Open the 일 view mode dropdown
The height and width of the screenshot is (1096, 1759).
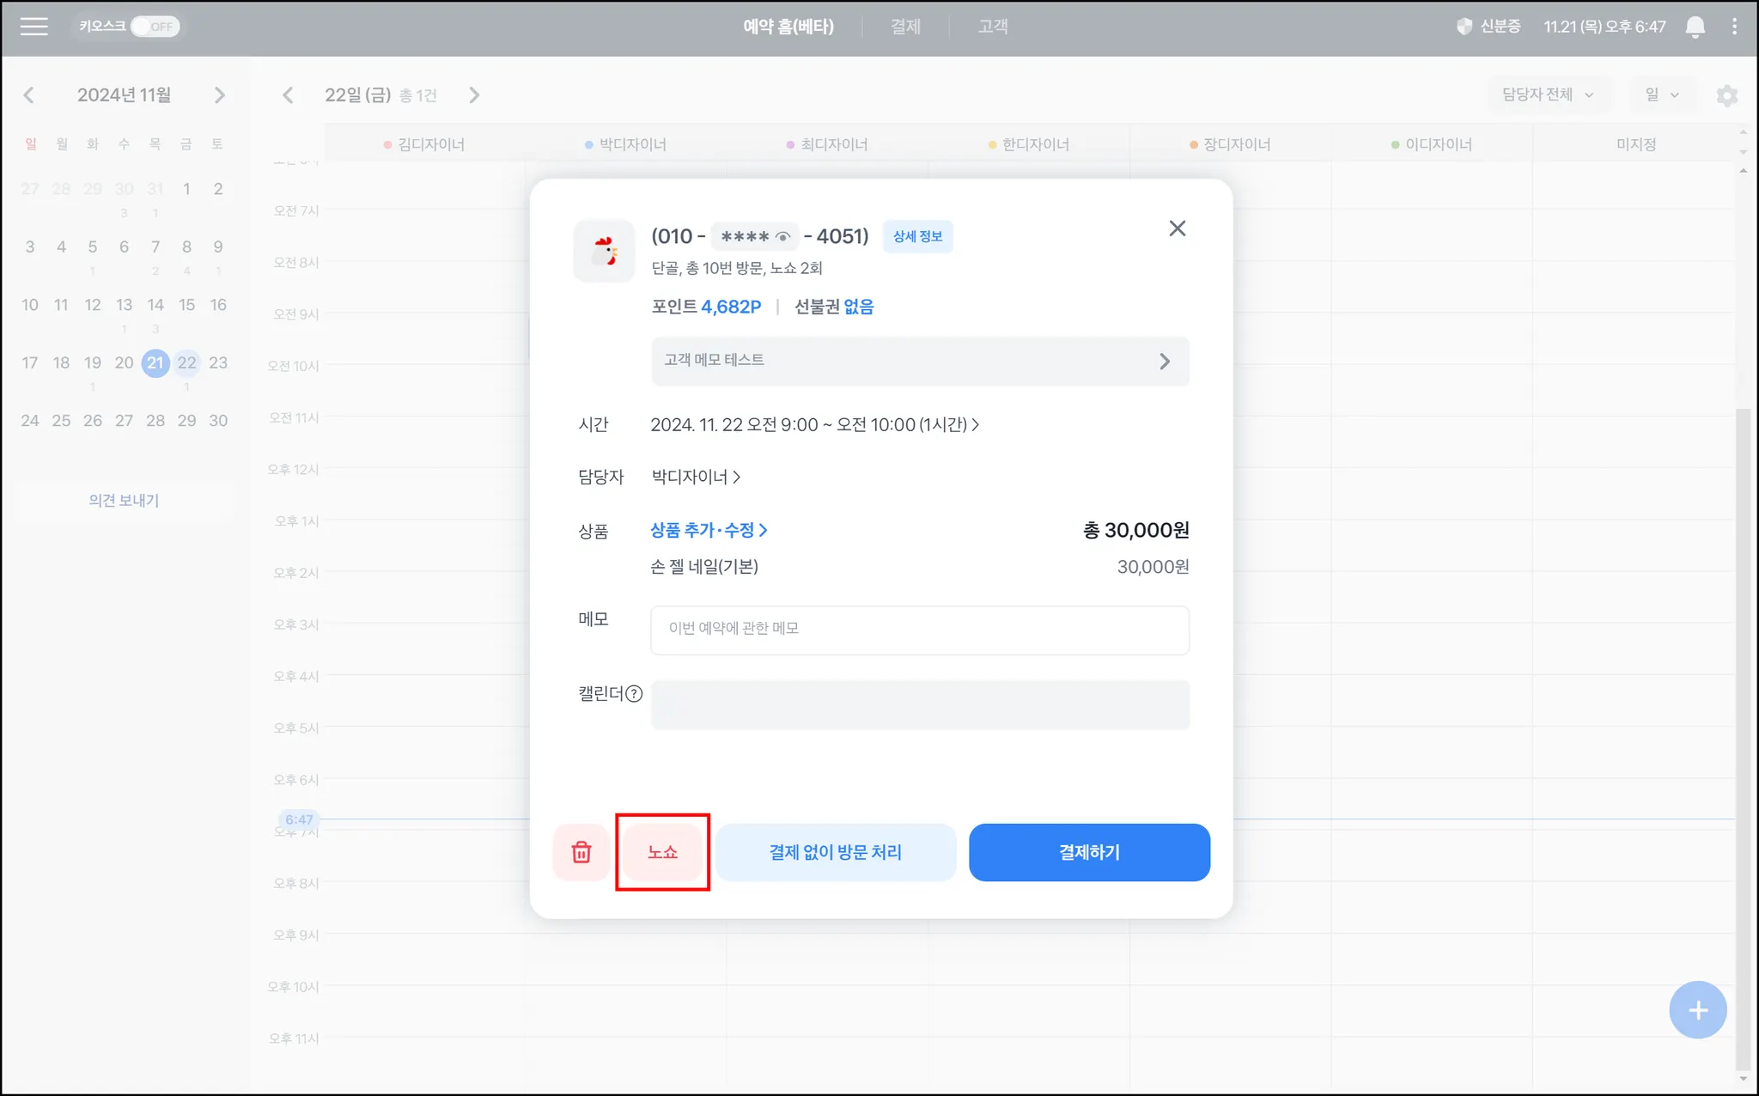point(1661,94)
